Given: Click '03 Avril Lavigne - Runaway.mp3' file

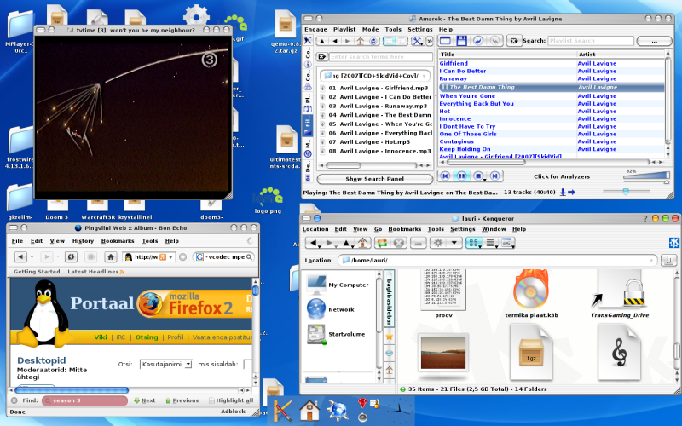Looking at the screenshot, I should point(377,106).
